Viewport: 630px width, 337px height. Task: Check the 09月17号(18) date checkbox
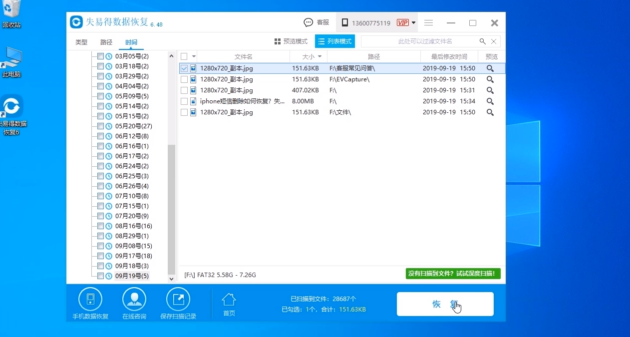(101, 256)
